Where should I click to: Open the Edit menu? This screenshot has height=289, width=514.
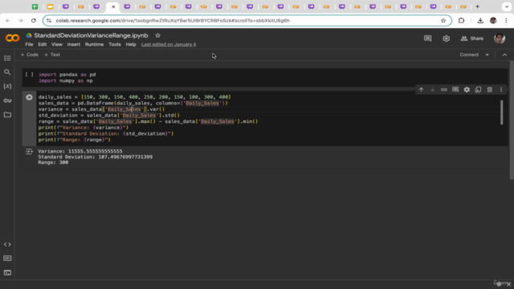click(x=43, y=44)
